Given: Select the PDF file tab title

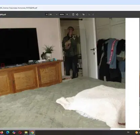Looking at the screenshot, I should (x=19, y=8).
